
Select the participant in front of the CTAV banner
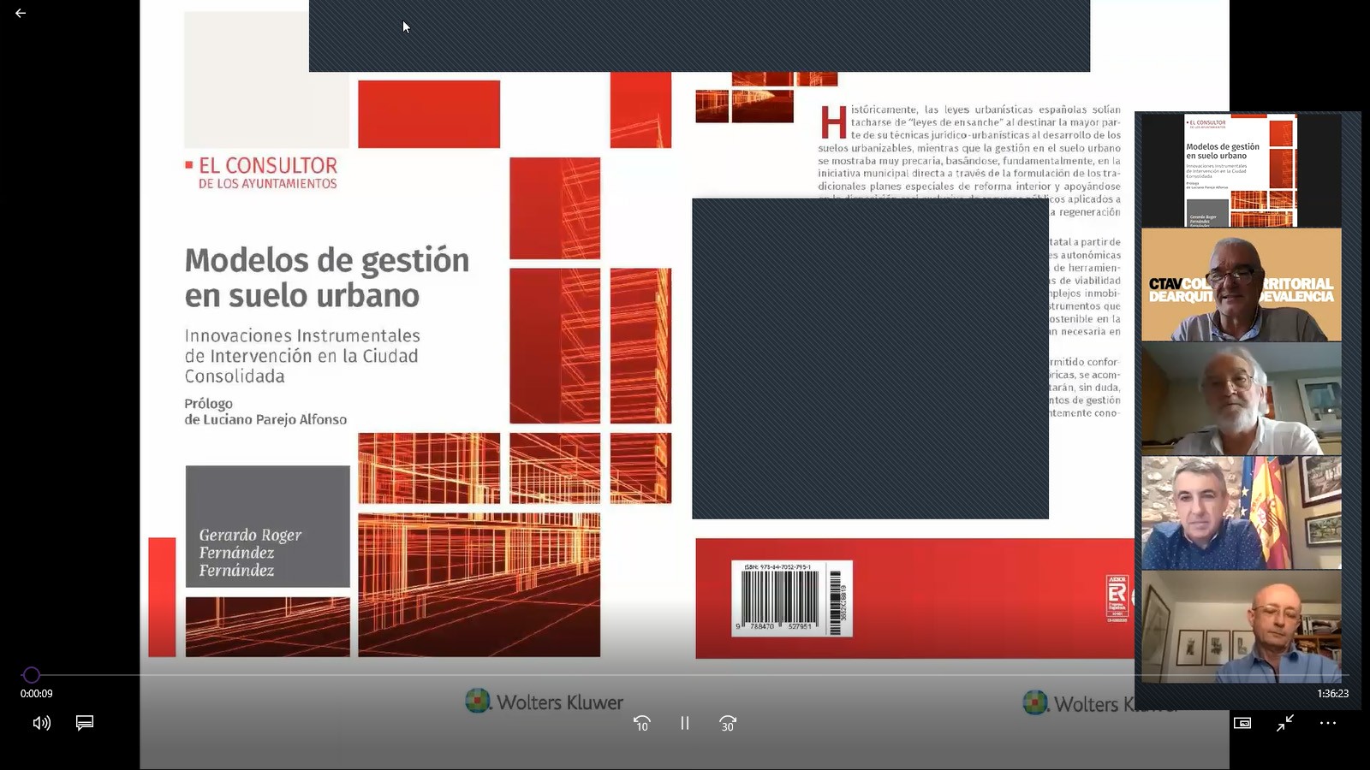1241,285
